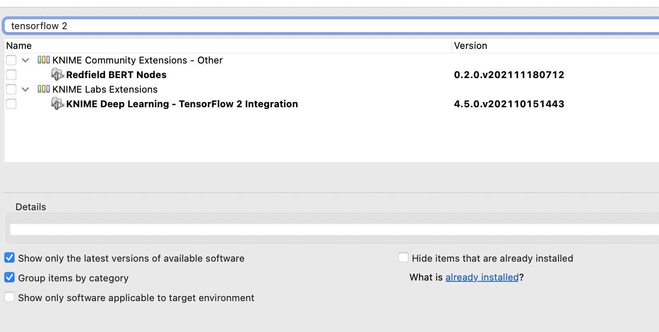
Task: Uncheck Show only the latest versions option
Action: pyautogui.click(x=9, y=258)
